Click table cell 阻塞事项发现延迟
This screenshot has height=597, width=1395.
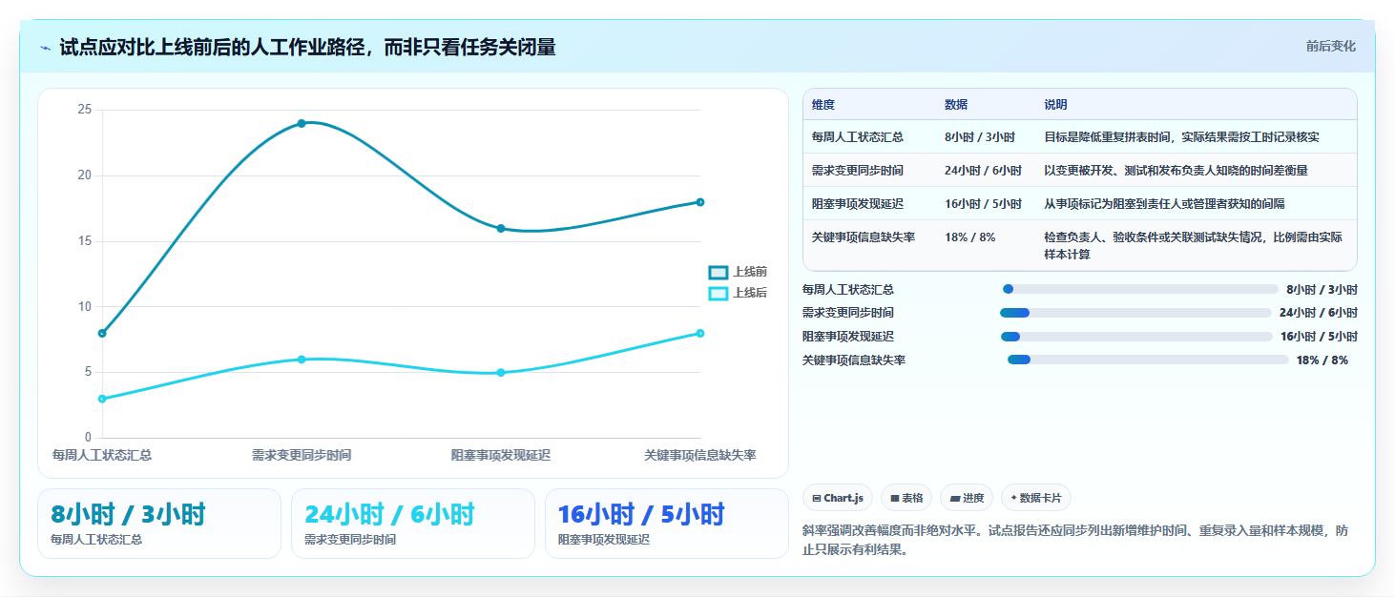858,204
